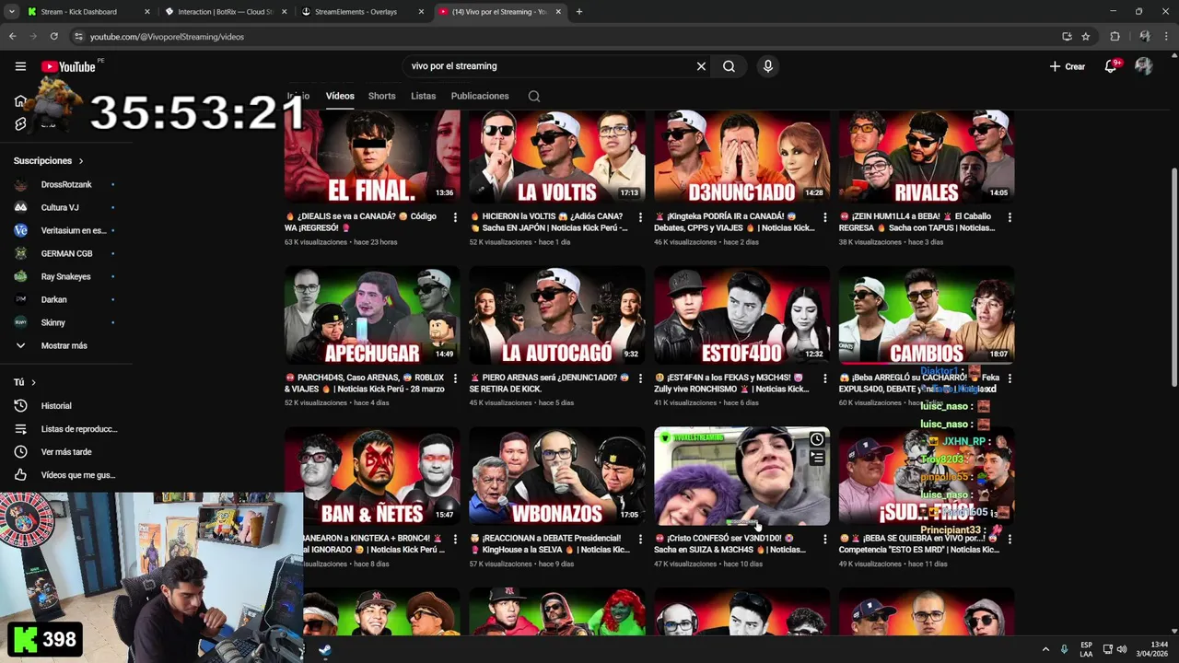Switch to the Shorts tab
This screenshot has width=1179, height=663.
(381, 96)
